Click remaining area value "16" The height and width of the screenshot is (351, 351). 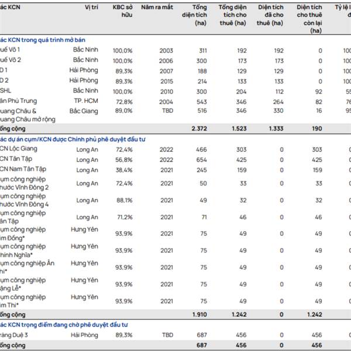[x=319, y=111]
